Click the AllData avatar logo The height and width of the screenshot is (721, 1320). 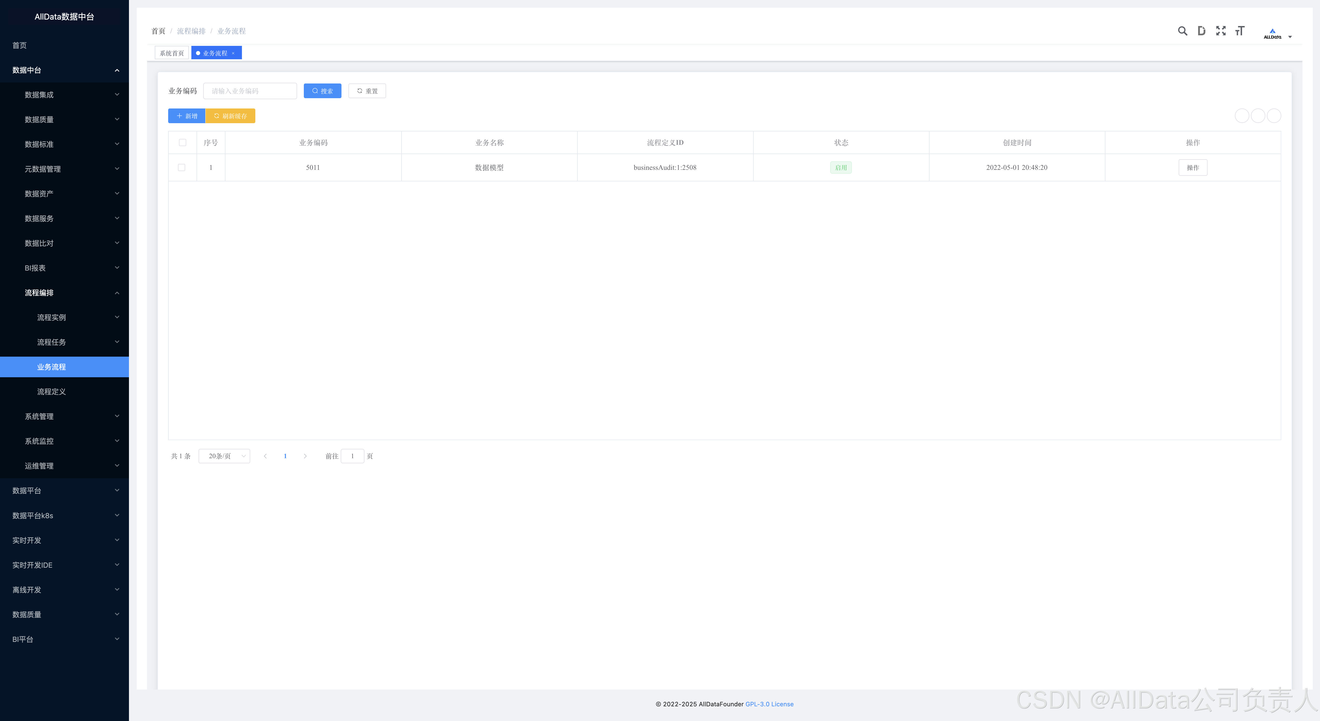tap(1272, 34)
